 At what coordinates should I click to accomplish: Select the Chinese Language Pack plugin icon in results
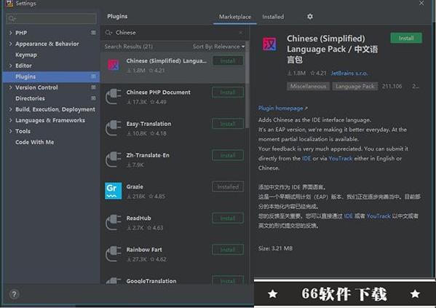(113, 65)
